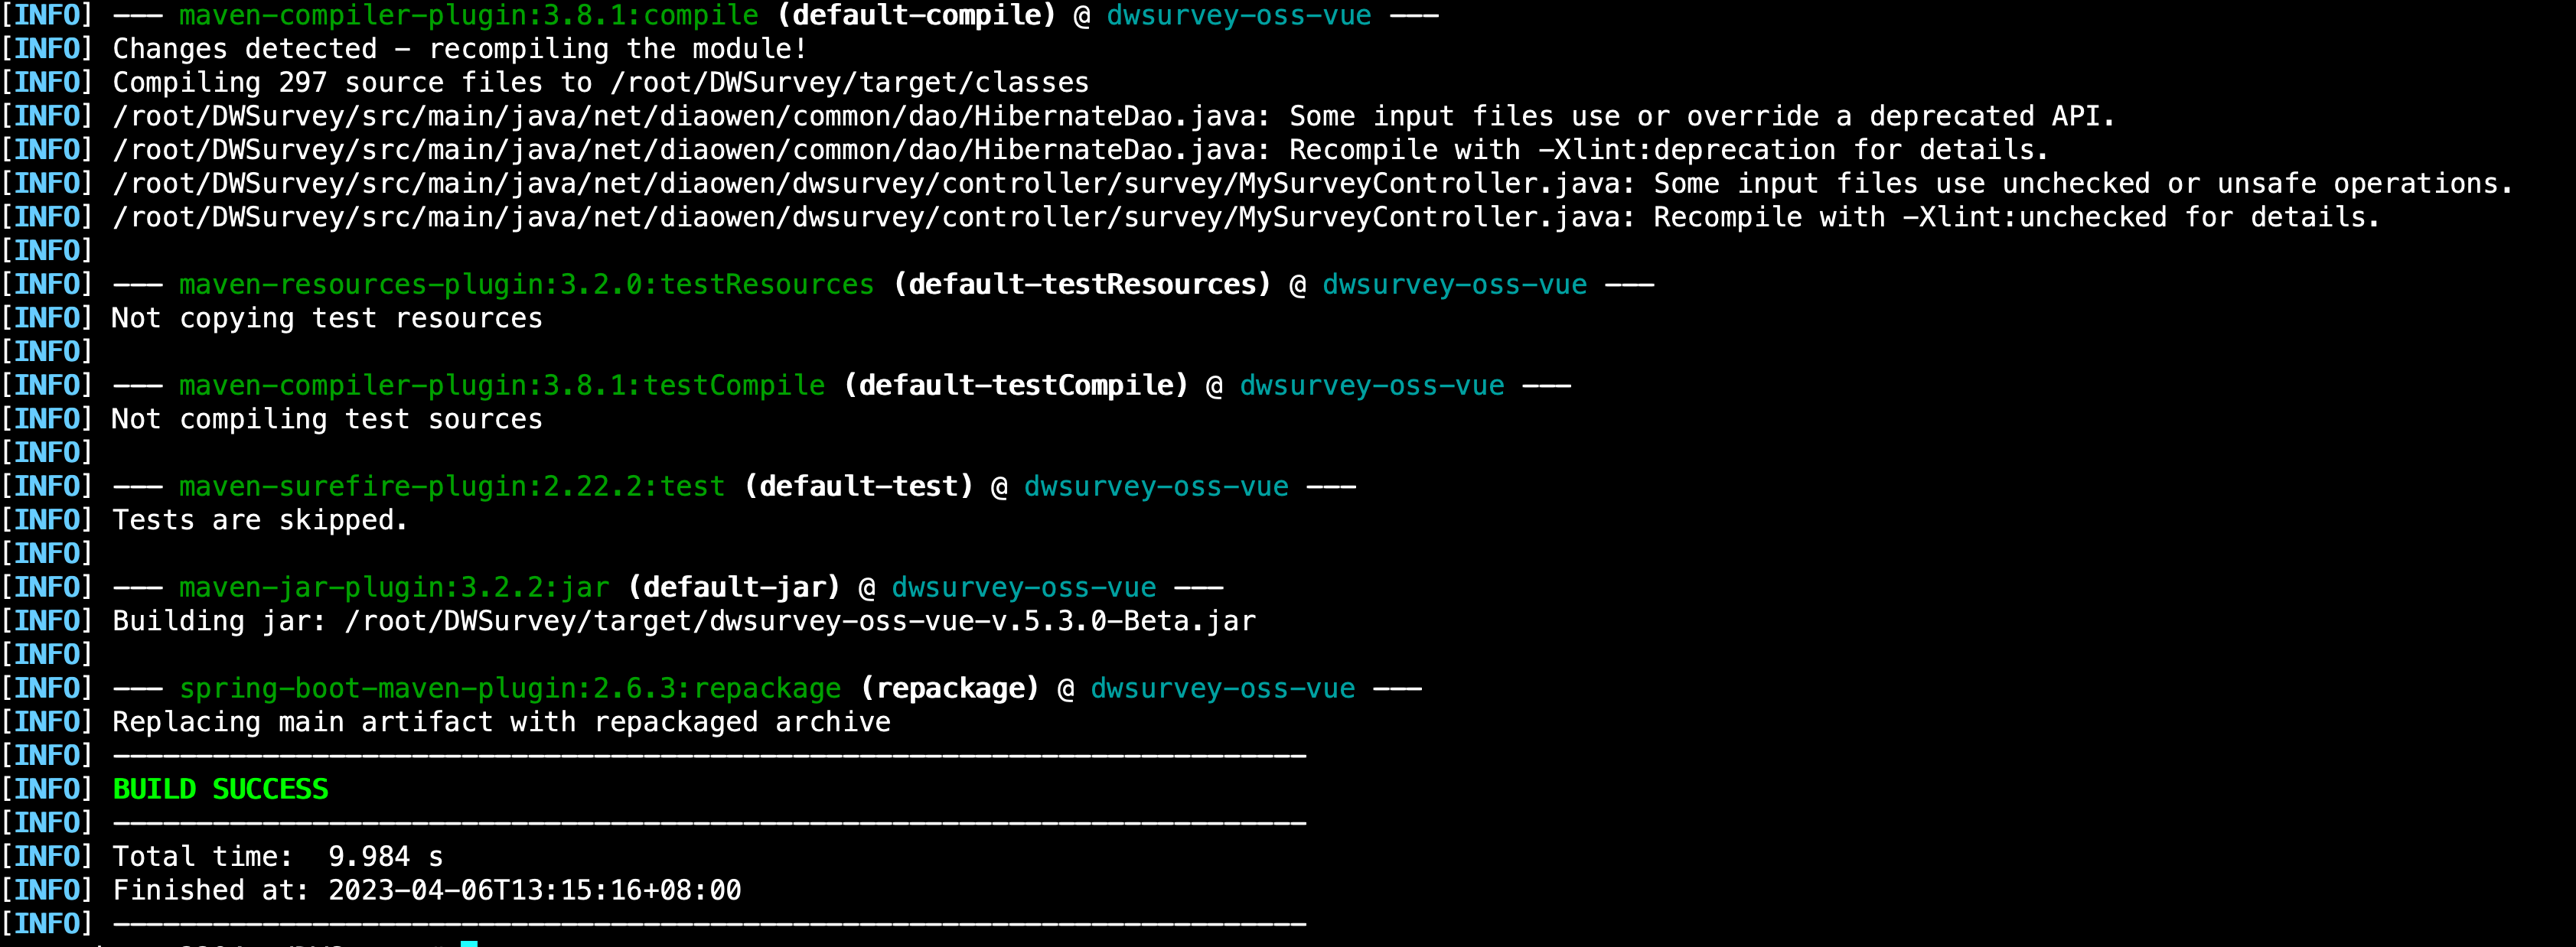Click the bold '(default-compile)' text

click(916, 15)
